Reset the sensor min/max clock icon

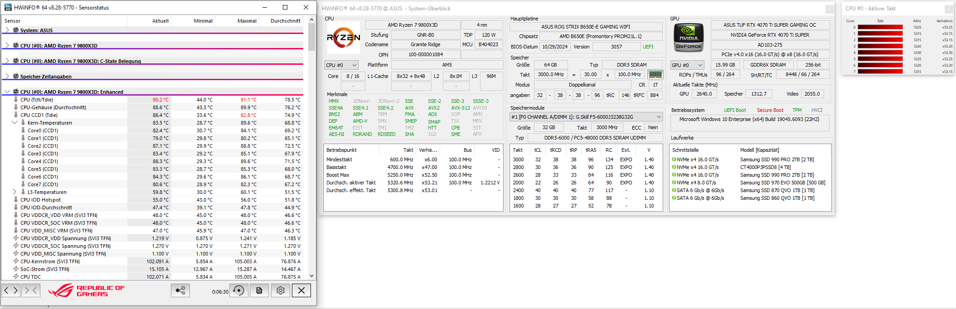(239, 290)
